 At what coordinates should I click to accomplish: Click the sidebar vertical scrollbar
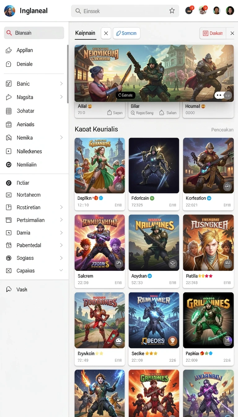pyautogui.click(x=68, y=74)
